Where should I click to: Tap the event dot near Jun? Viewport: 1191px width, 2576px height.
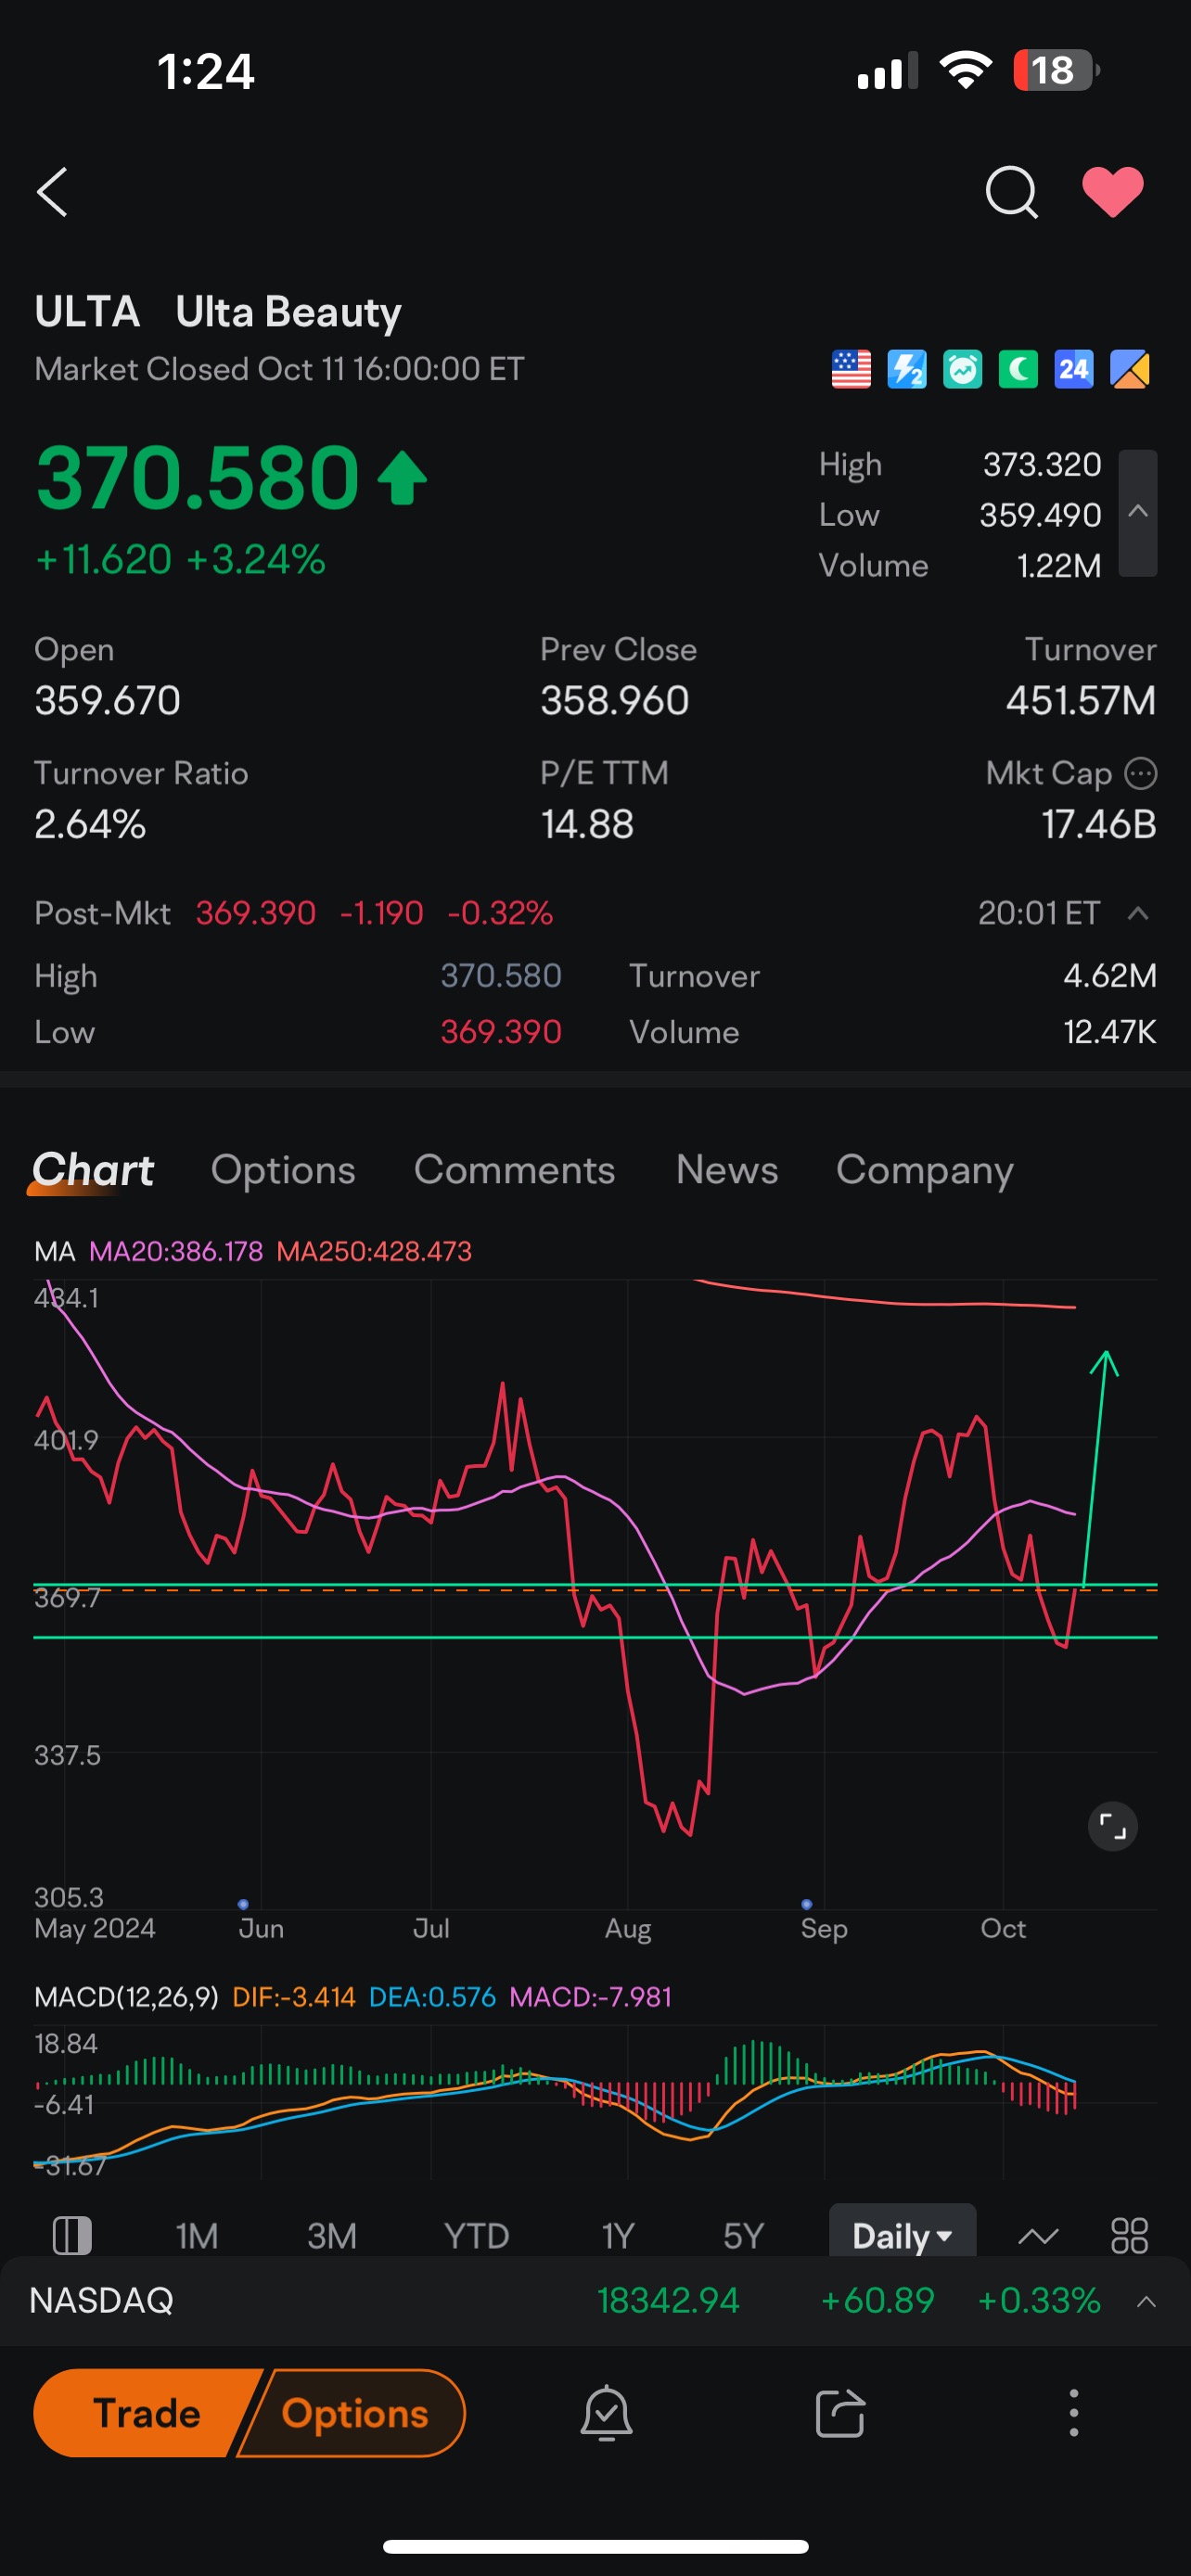(243, 1905)
